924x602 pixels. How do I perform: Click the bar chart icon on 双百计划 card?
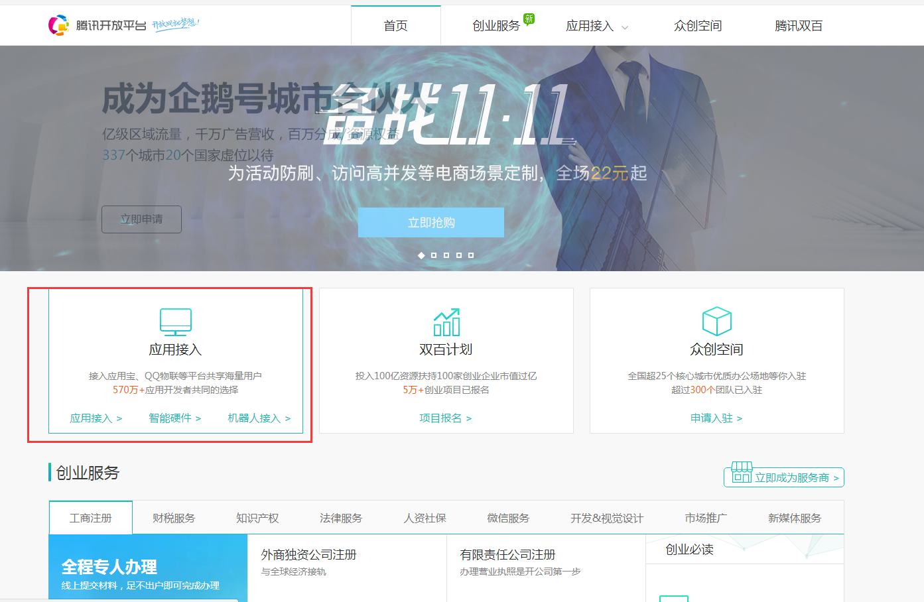click(x=446, y=322)
